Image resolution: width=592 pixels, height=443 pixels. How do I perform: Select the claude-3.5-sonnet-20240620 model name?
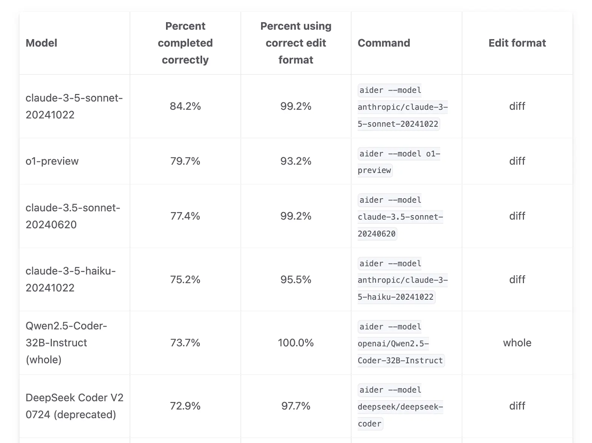coord(73,216)
